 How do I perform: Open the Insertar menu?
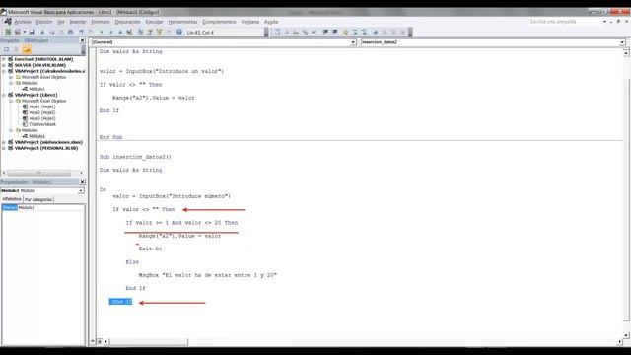(78, 22)
